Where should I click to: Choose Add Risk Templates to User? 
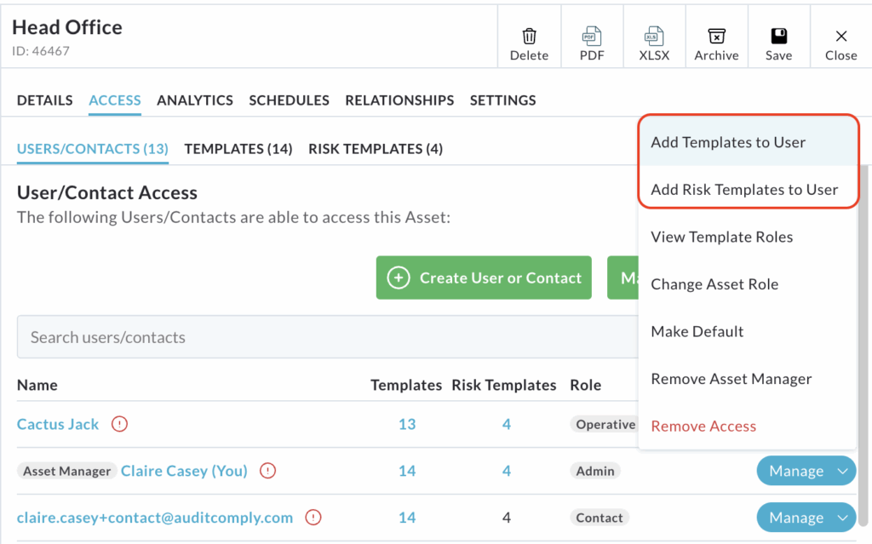pos(744,190)
